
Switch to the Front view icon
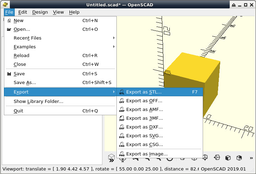228,158
